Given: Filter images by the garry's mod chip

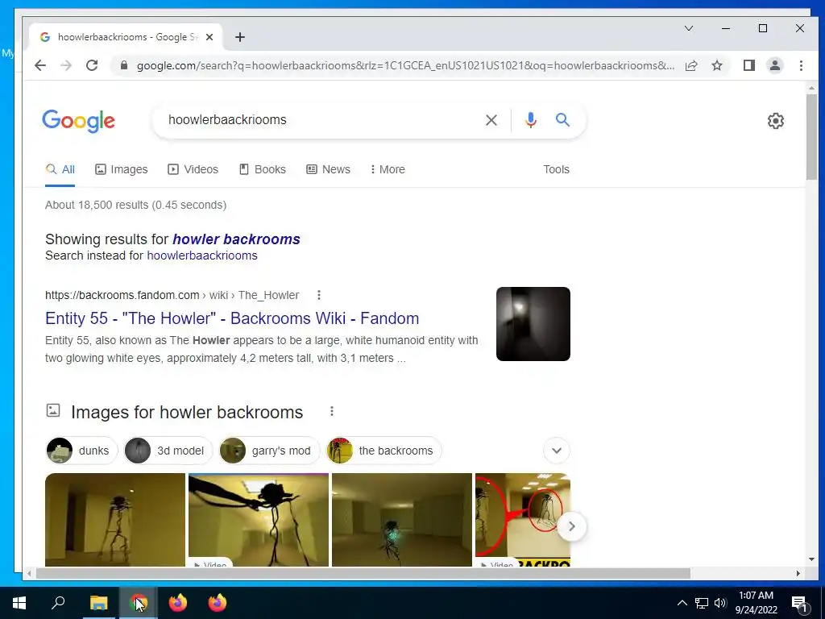Looking at the screenshot, I should [269, 451].
